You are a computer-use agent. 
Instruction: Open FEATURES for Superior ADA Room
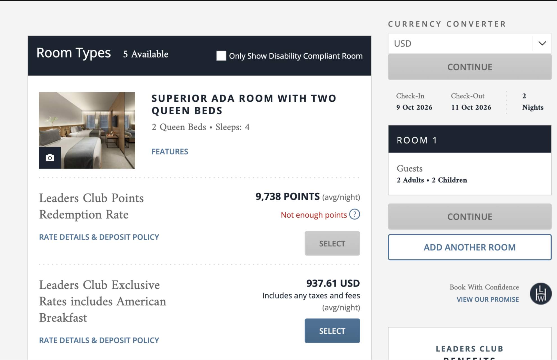170,152
